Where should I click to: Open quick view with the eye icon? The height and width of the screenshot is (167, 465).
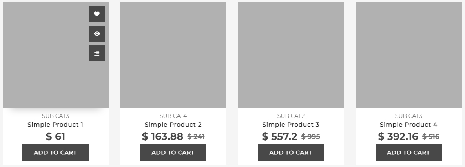97,34
